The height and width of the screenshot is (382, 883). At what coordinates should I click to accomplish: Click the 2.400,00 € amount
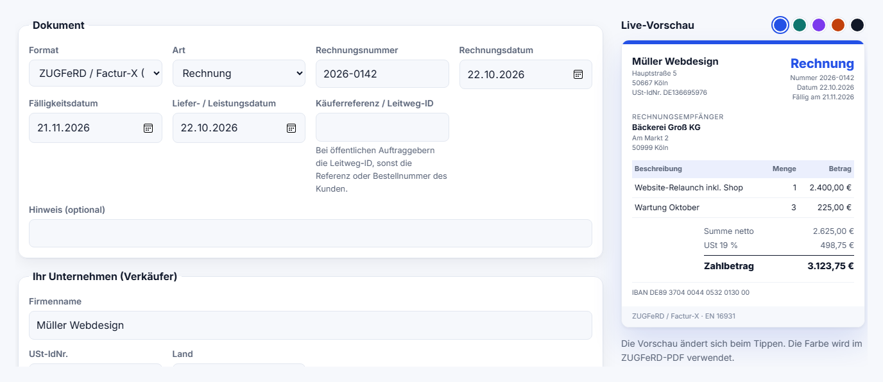click(x=830, y=188)
